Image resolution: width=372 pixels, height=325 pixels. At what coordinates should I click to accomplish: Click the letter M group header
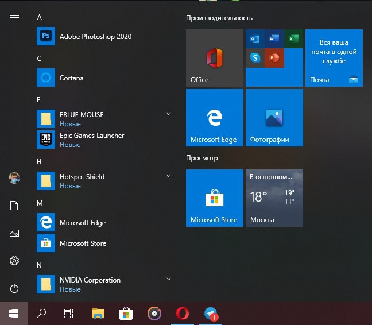(40, 203)
